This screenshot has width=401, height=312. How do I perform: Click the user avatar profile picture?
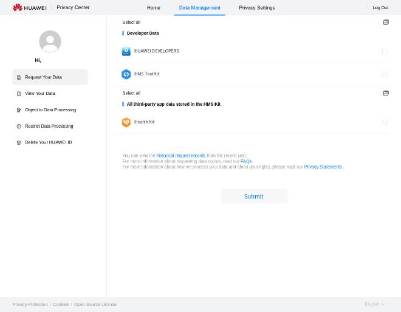point(50,41)
